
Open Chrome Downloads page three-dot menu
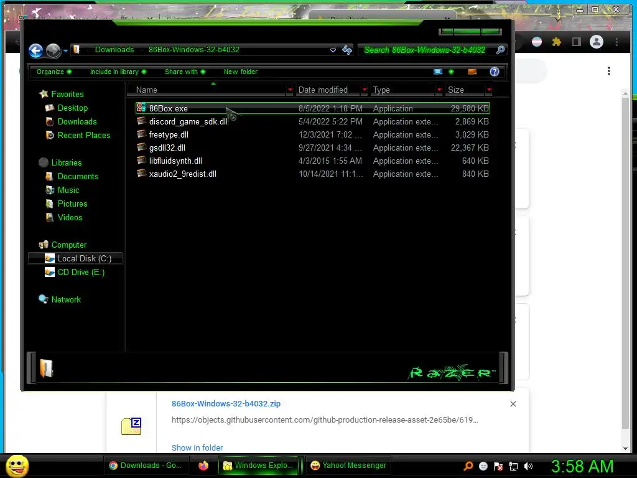pos(608,71)
